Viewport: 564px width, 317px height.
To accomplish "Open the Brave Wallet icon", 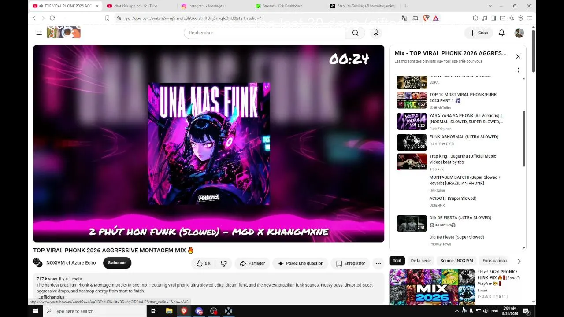I will pyautogui.click(x=503, y=18).
